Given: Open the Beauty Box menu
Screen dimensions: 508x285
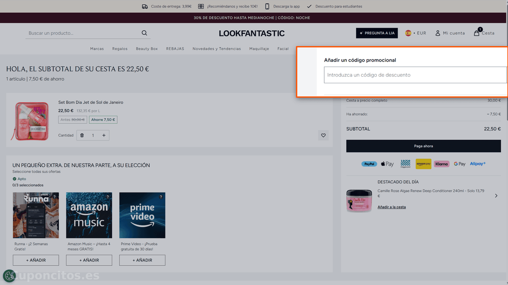Looking at the screenshot, I should tap(147, 49).
